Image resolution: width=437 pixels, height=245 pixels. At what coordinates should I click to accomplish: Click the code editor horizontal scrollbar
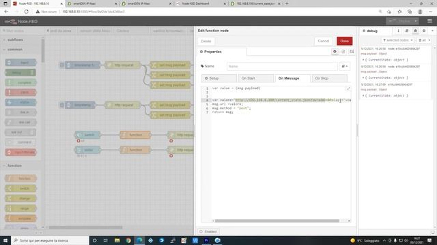pyautogui.click(x=277, y=220)
